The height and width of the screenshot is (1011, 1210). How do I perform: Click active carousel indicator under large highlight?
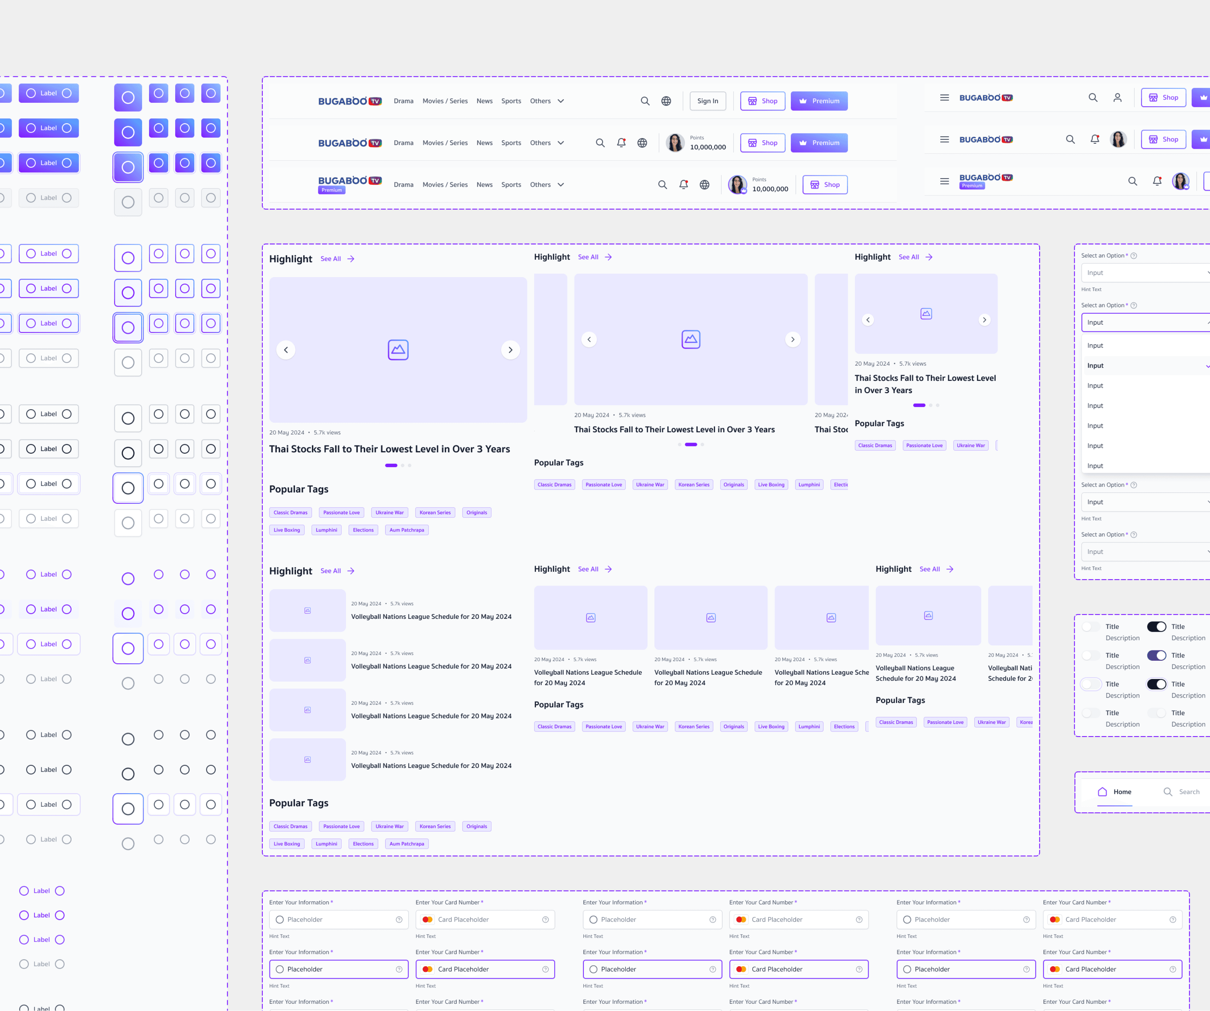391,465
